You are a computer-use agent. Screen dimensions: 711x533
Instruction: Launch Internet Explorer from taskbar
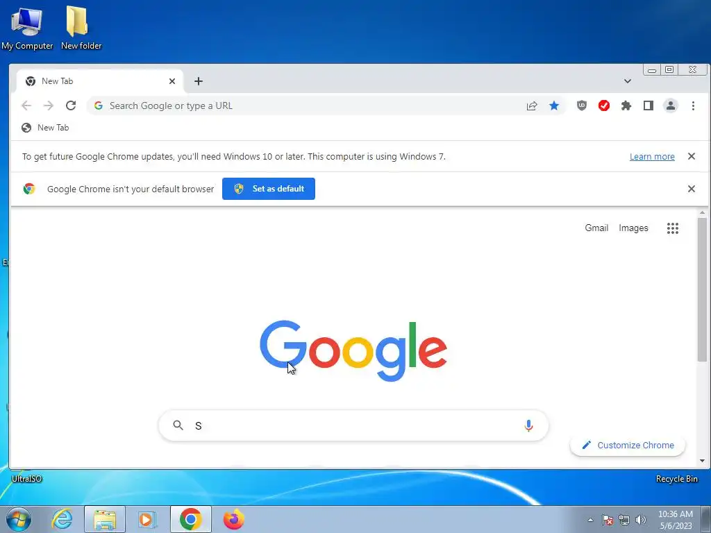click(x=62, y=519)
